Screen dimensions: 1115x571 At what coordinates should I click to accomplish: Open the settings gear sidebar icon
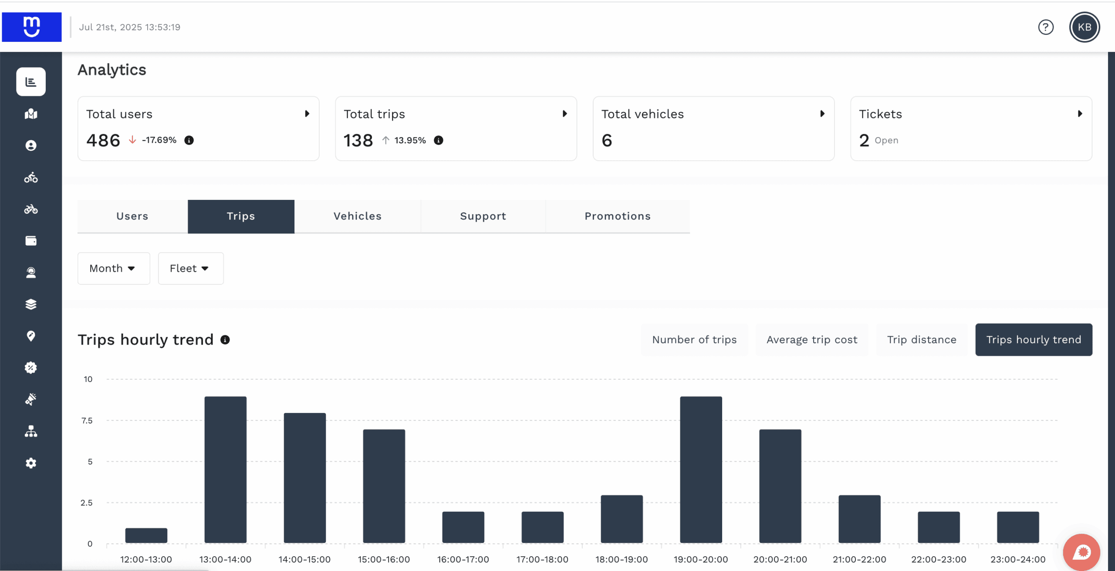31,463
